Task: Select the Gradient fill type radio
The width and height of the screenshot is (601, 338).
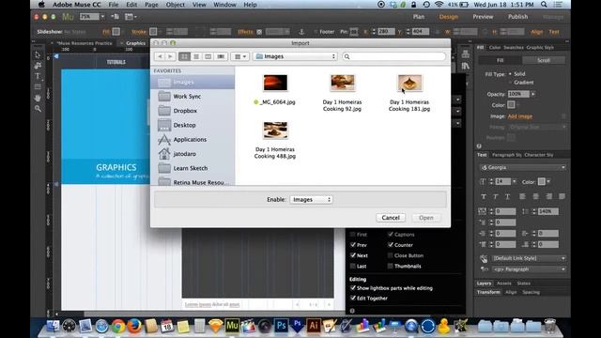Action: coord(510,83)
